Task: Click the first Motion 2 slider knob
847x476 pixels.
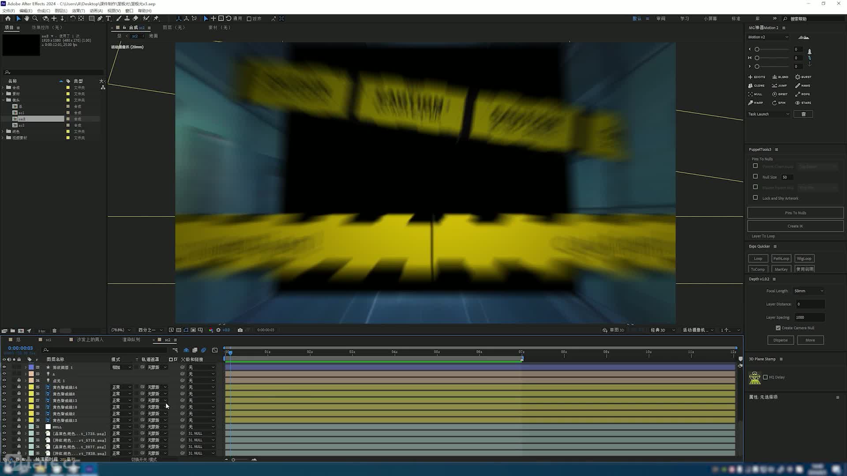Action: coord(757,49)
